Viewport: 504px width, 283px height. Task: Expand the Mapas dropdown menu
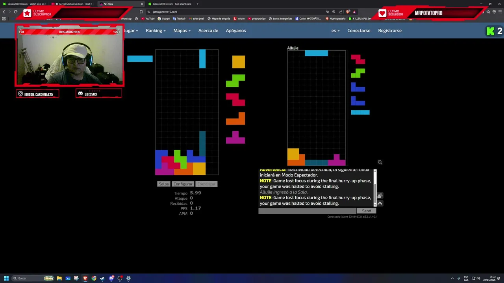click(182, 31)
